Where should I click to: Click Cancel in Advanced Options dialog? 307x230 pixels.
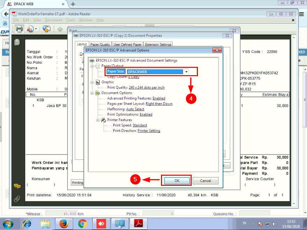coord(205,181)
